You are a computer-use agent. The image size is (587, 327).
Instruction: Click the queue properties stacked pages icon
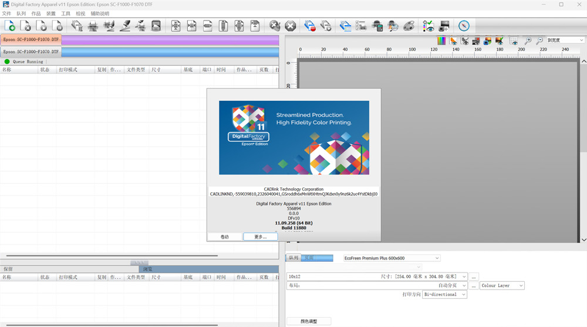tap(345, 26)
